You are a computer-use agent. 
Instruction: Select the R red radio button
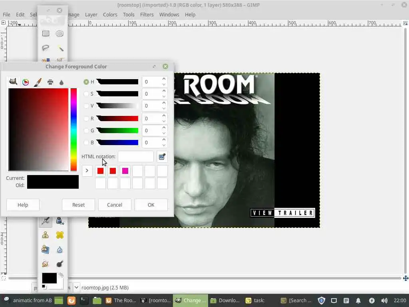(x=86, y=118)
